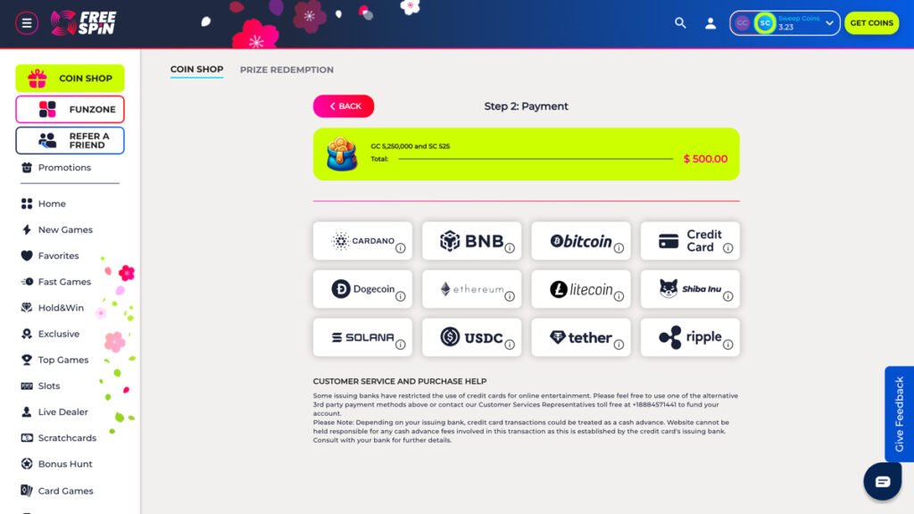914x514 pixels.
Task: Click the Live Dealer sidebar icon
Action: [x=27, y=412]
